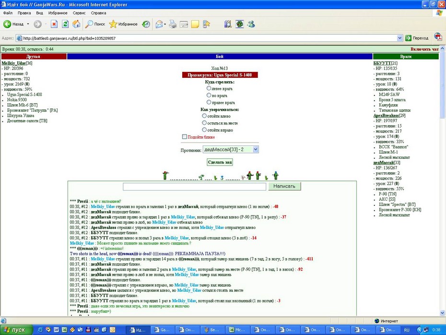Click the page's vertical scrollbar thumb

[x=442, y=85]
